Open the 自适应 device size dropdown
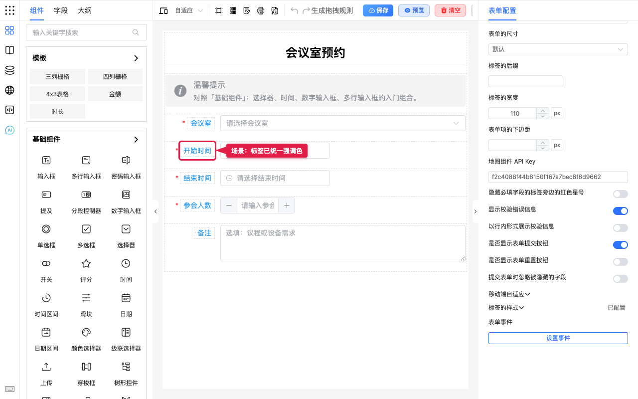The height and width of the screenshot is (399, 638). [x=189, y=10]
